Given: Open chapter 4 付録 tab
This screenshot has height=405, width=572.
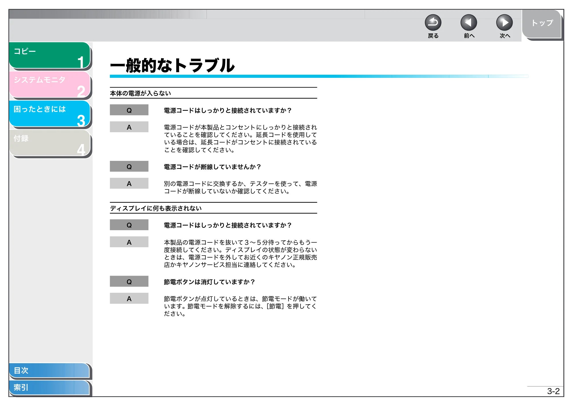Looking at the screenshot, I should click(50, 143).
